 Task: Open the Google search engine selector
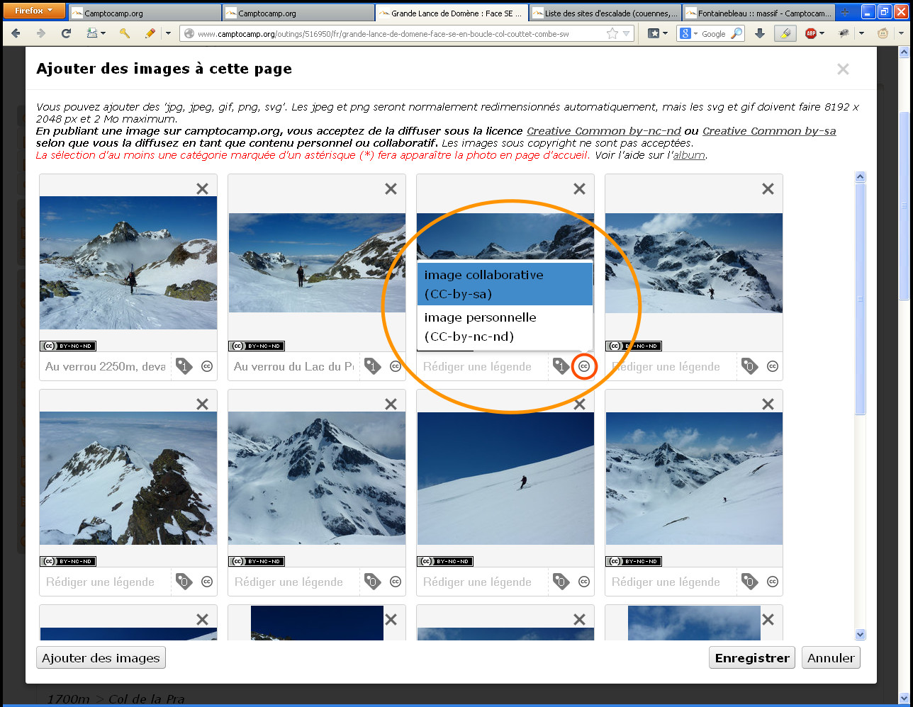(688, 33)
